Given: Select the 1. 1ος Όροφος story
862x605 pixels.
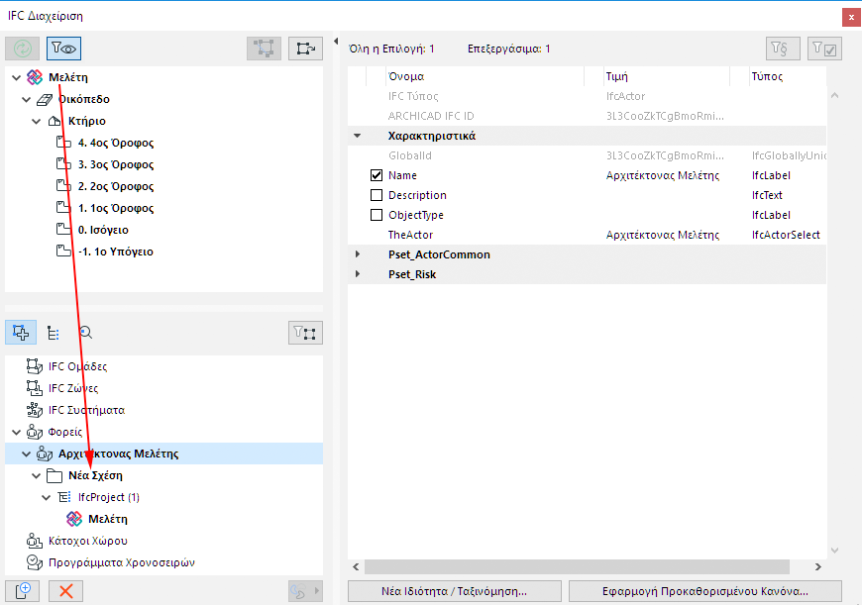Looking at the screenshot, I should pos(116,208).
